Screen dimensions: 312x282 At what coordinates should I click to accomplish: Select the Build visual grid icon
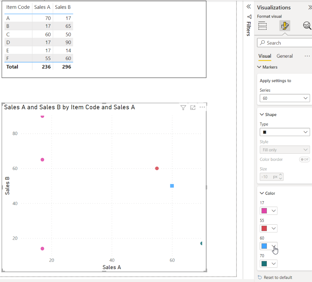262,26
